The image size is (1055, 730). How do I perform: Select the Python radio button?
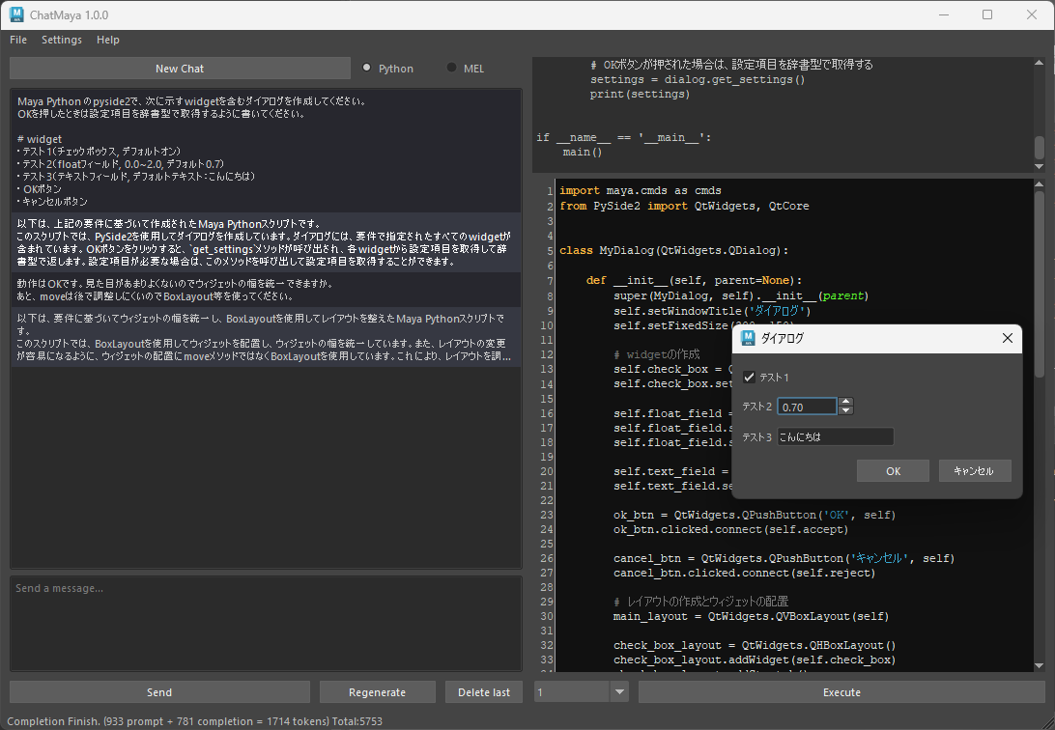point(367,68)
